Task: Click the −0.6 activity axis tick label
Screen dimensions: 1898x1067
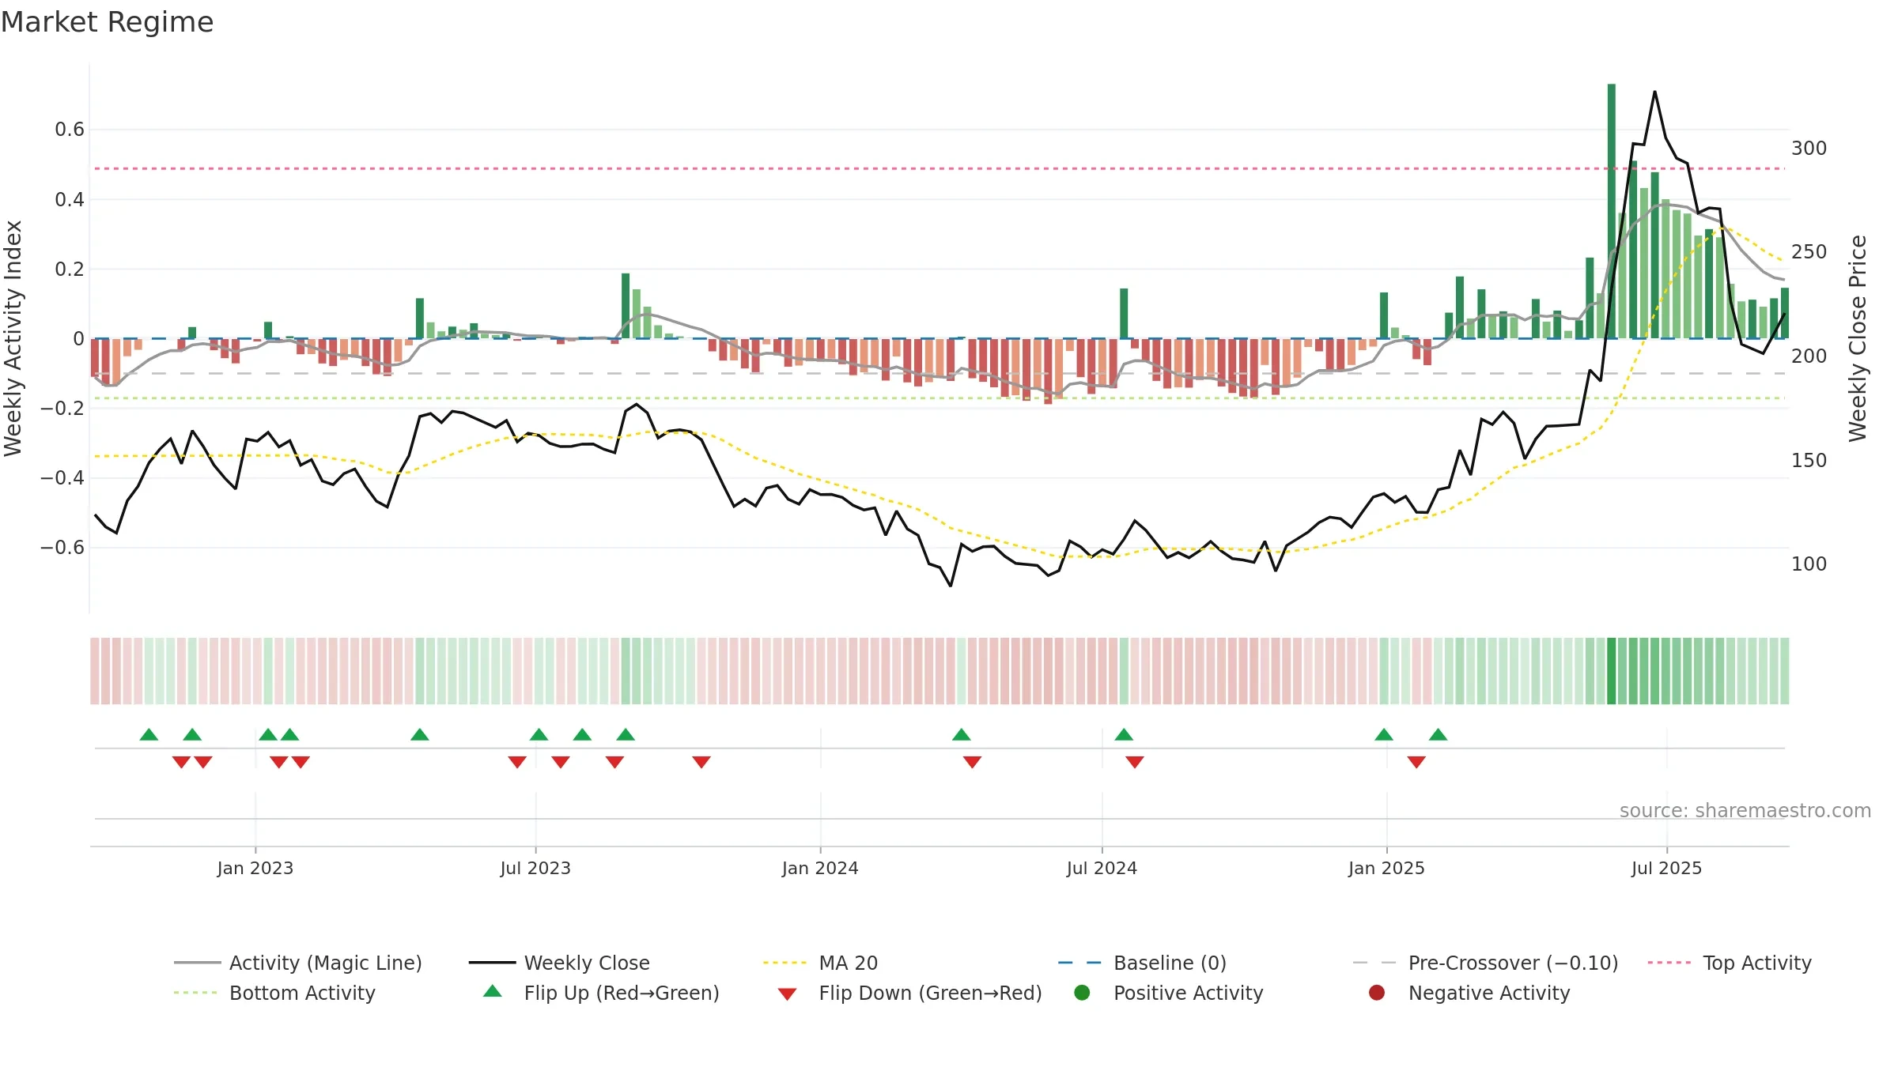Action: click(62, 548)
